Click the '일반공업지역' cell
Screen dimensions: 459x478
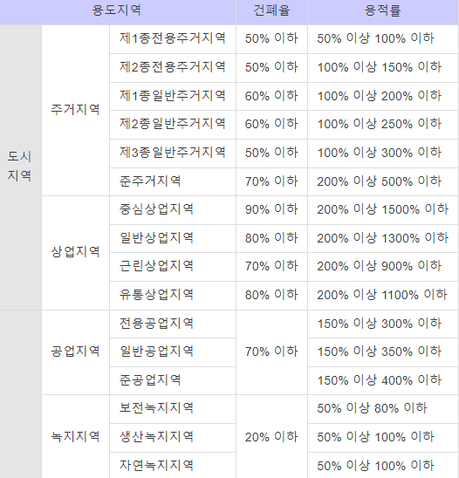coord(173,352)
